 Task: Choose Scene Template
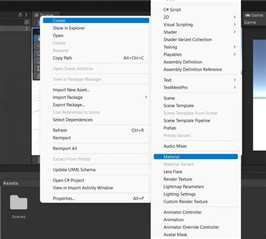pyautogui.click(x=196, y=105)
